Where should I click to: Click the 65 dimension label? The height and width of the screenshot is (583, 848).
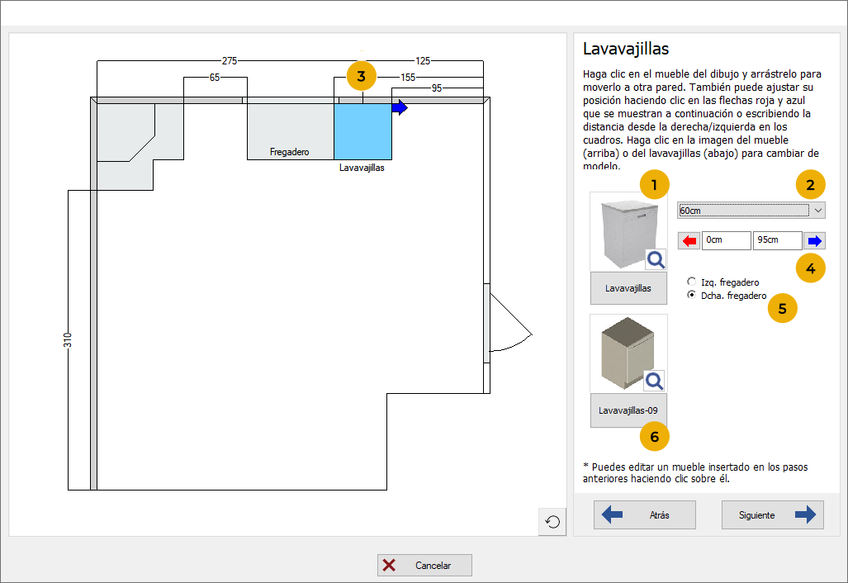(215, 78)
